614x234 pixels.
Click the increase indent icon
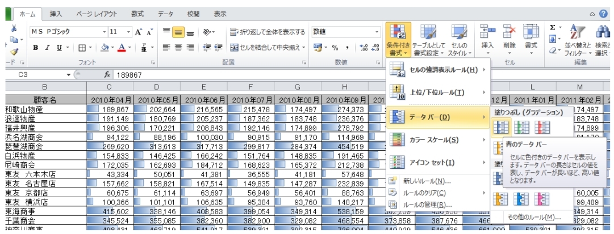219,48
